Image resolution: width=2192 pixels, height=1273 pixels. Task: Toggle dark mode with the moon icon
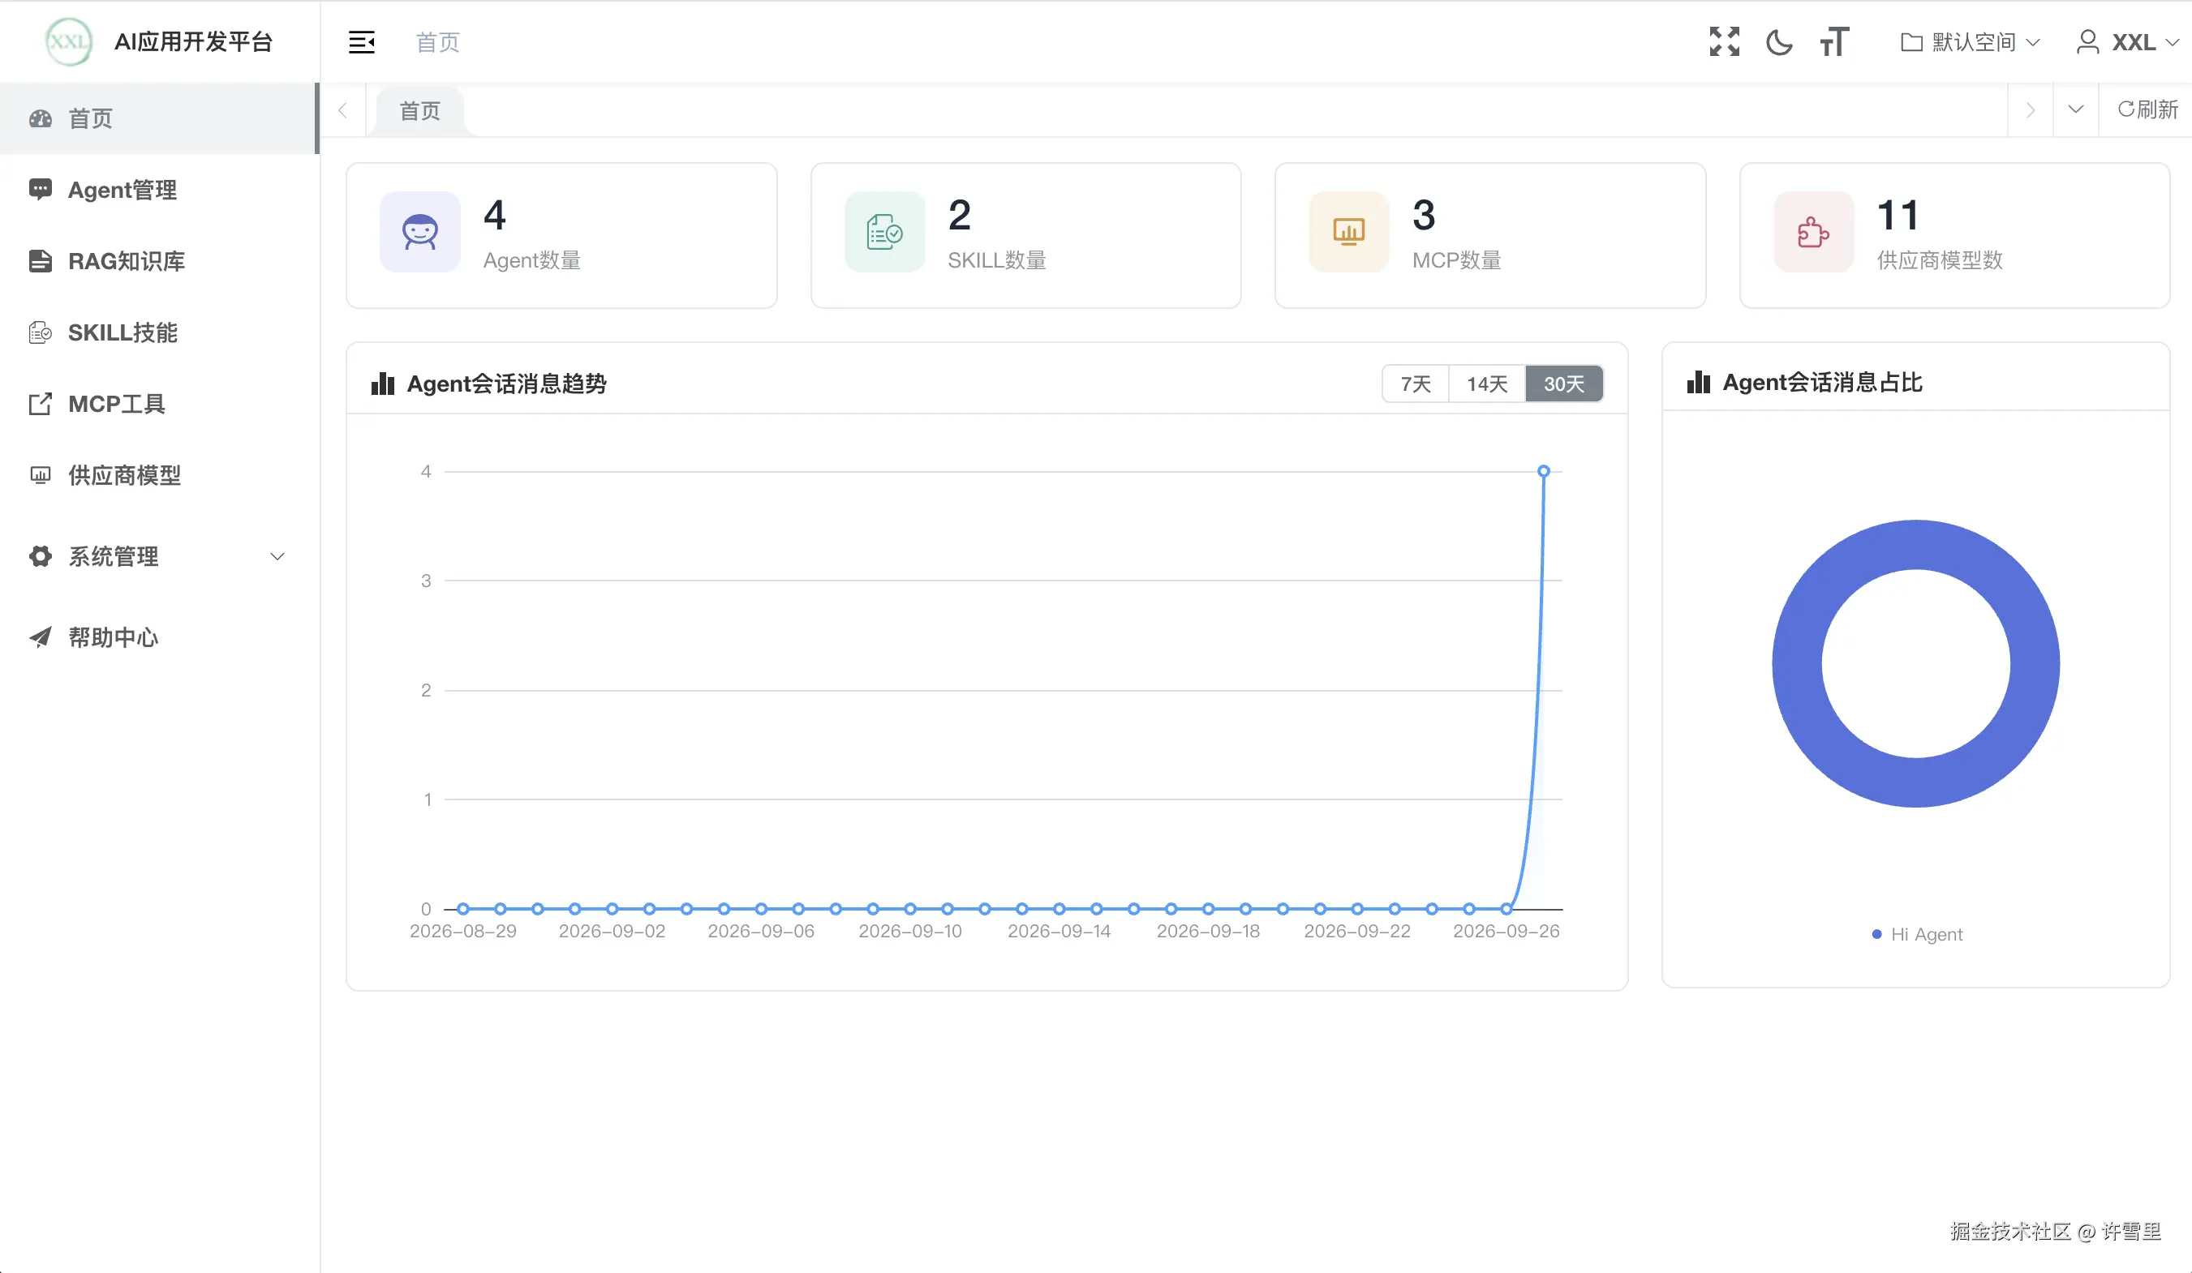tap(1779, 41)
